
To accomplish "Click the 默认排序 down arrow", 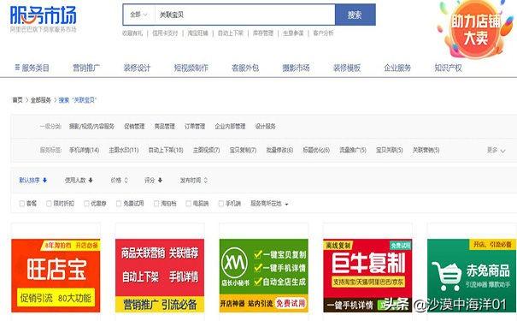I will (x=44, y=181).
